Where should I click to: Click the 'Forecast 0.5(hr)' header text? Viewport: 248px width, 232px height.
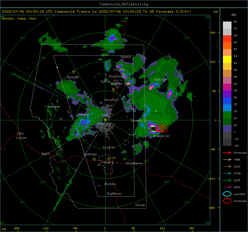click(174, 12)
